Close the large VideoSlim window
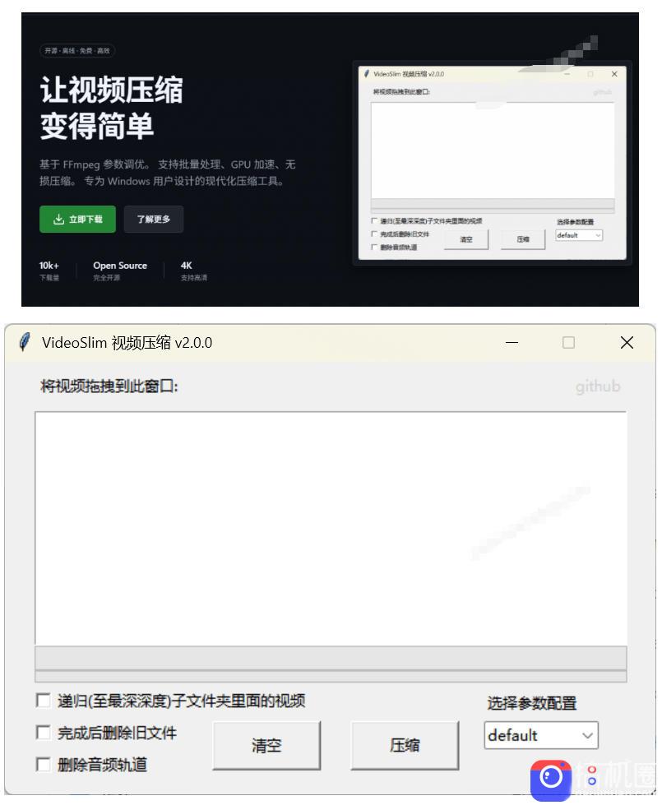The height and width of the screenshot is (805, 662). (627, 342)
